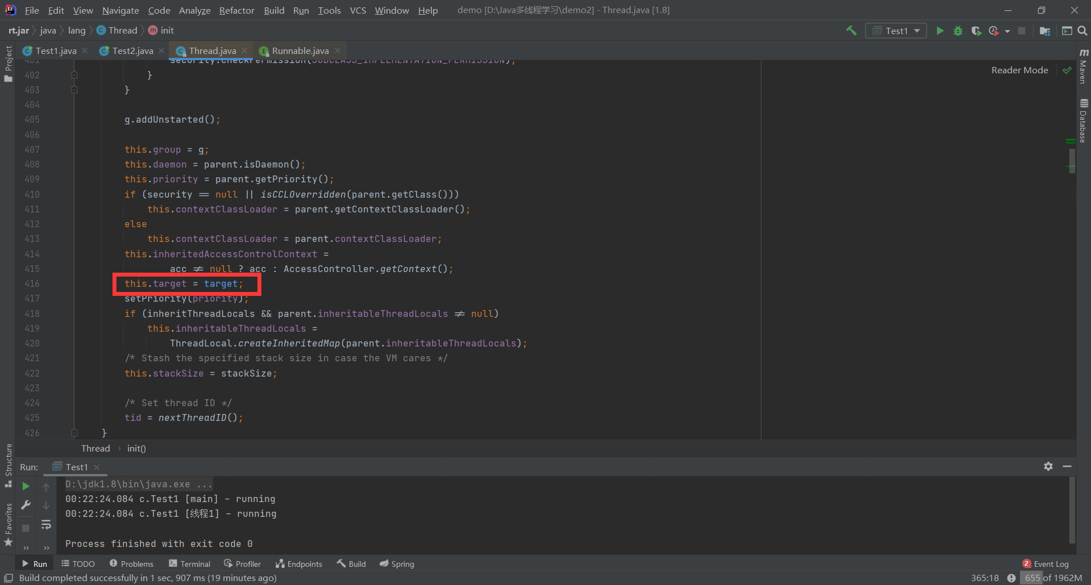The image size is (1091, 585).
Task: Toggle tool window bars icon bottom-left
Action: tap(8, 578)
